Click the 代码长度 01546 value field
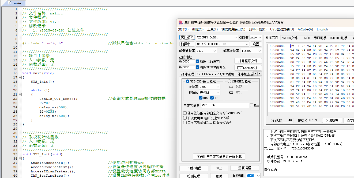The width and height of the screenshot is (354, 178). 288,120
